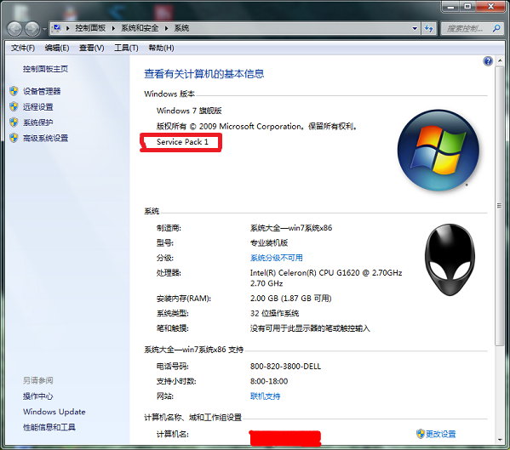Click the scrollbar down arrow

point(501,440)
